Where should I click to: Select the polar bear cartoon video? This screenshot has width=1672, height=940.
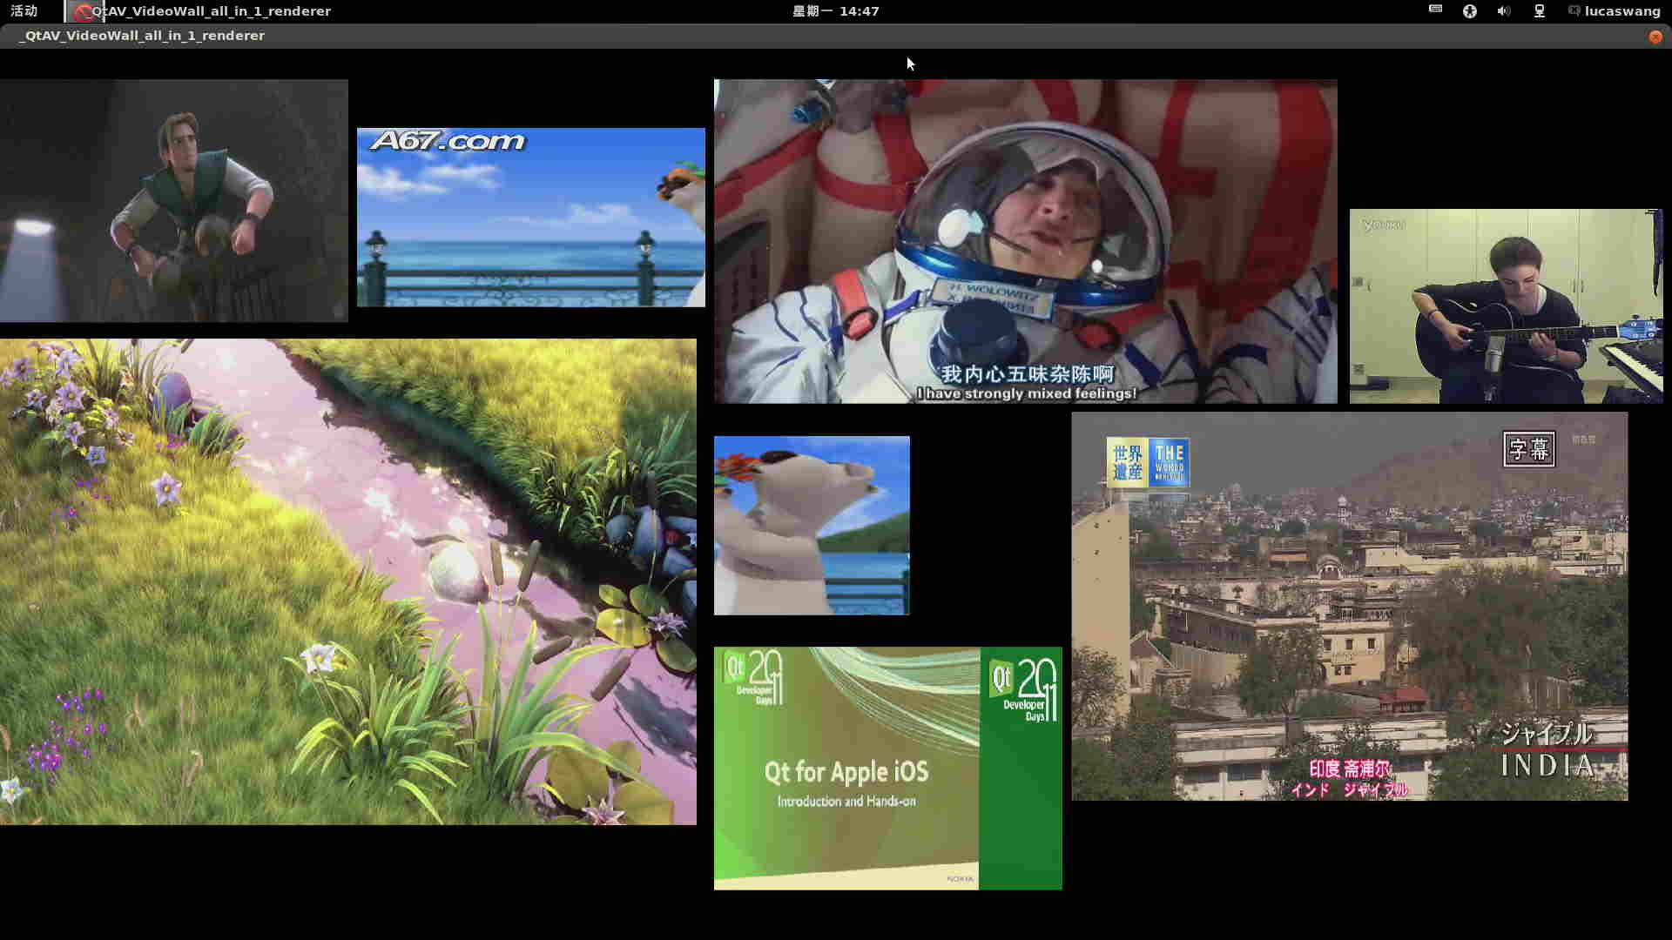812,526
